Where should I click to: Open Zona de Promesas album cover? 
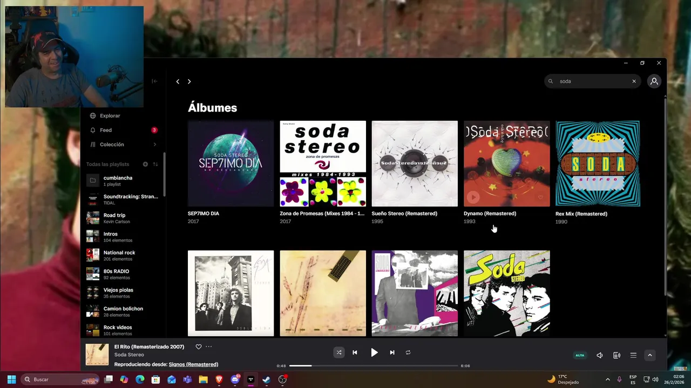click(x=323, y=163)
